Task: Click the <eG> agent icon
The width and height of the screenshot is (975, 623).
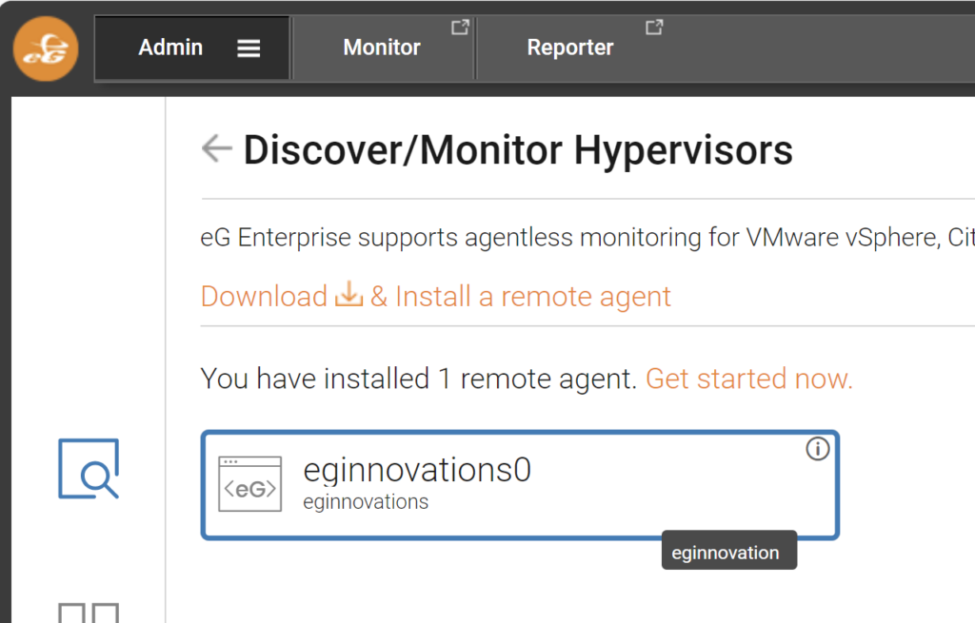Action: [x=250, y=484]
